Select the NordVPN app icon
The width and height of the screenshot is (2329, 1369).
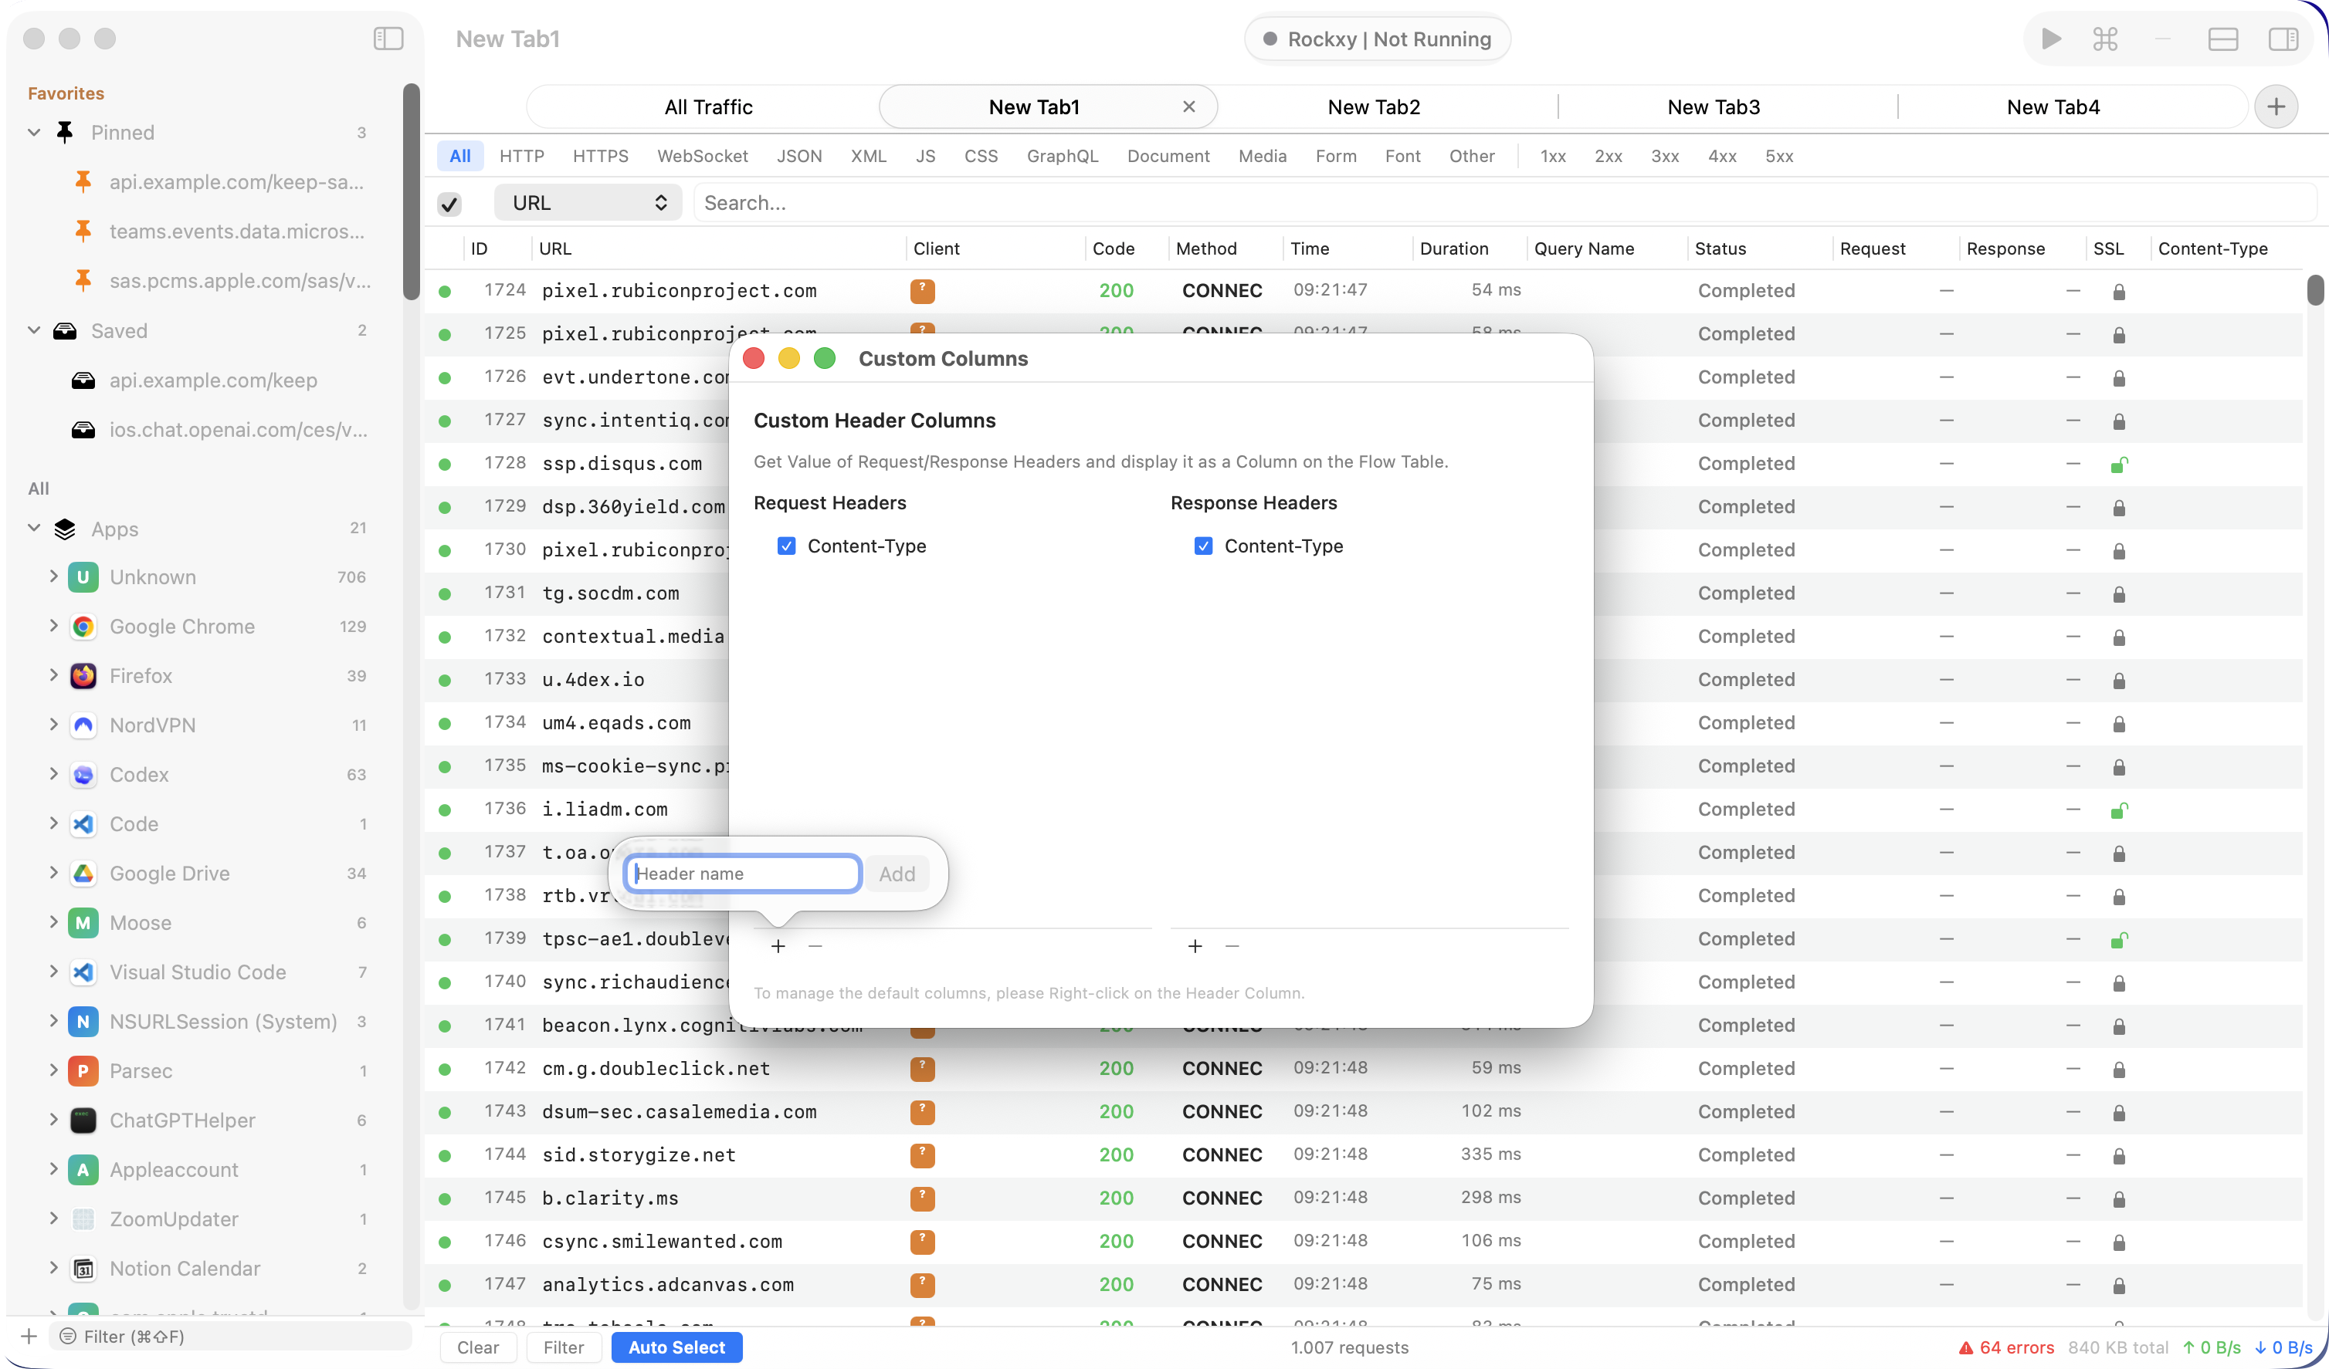click(83, 725)
